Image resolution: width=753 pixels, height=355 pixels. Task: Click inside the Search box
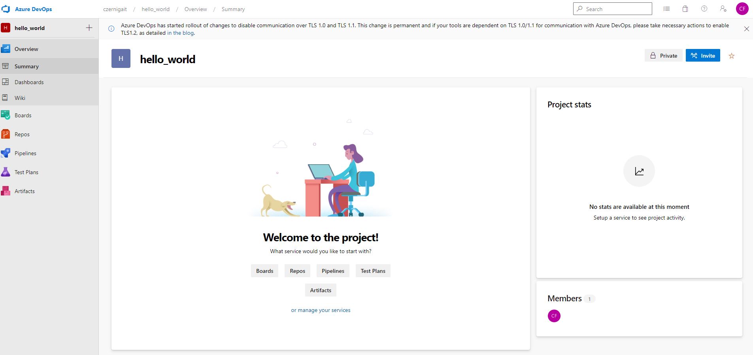(612, 9)
